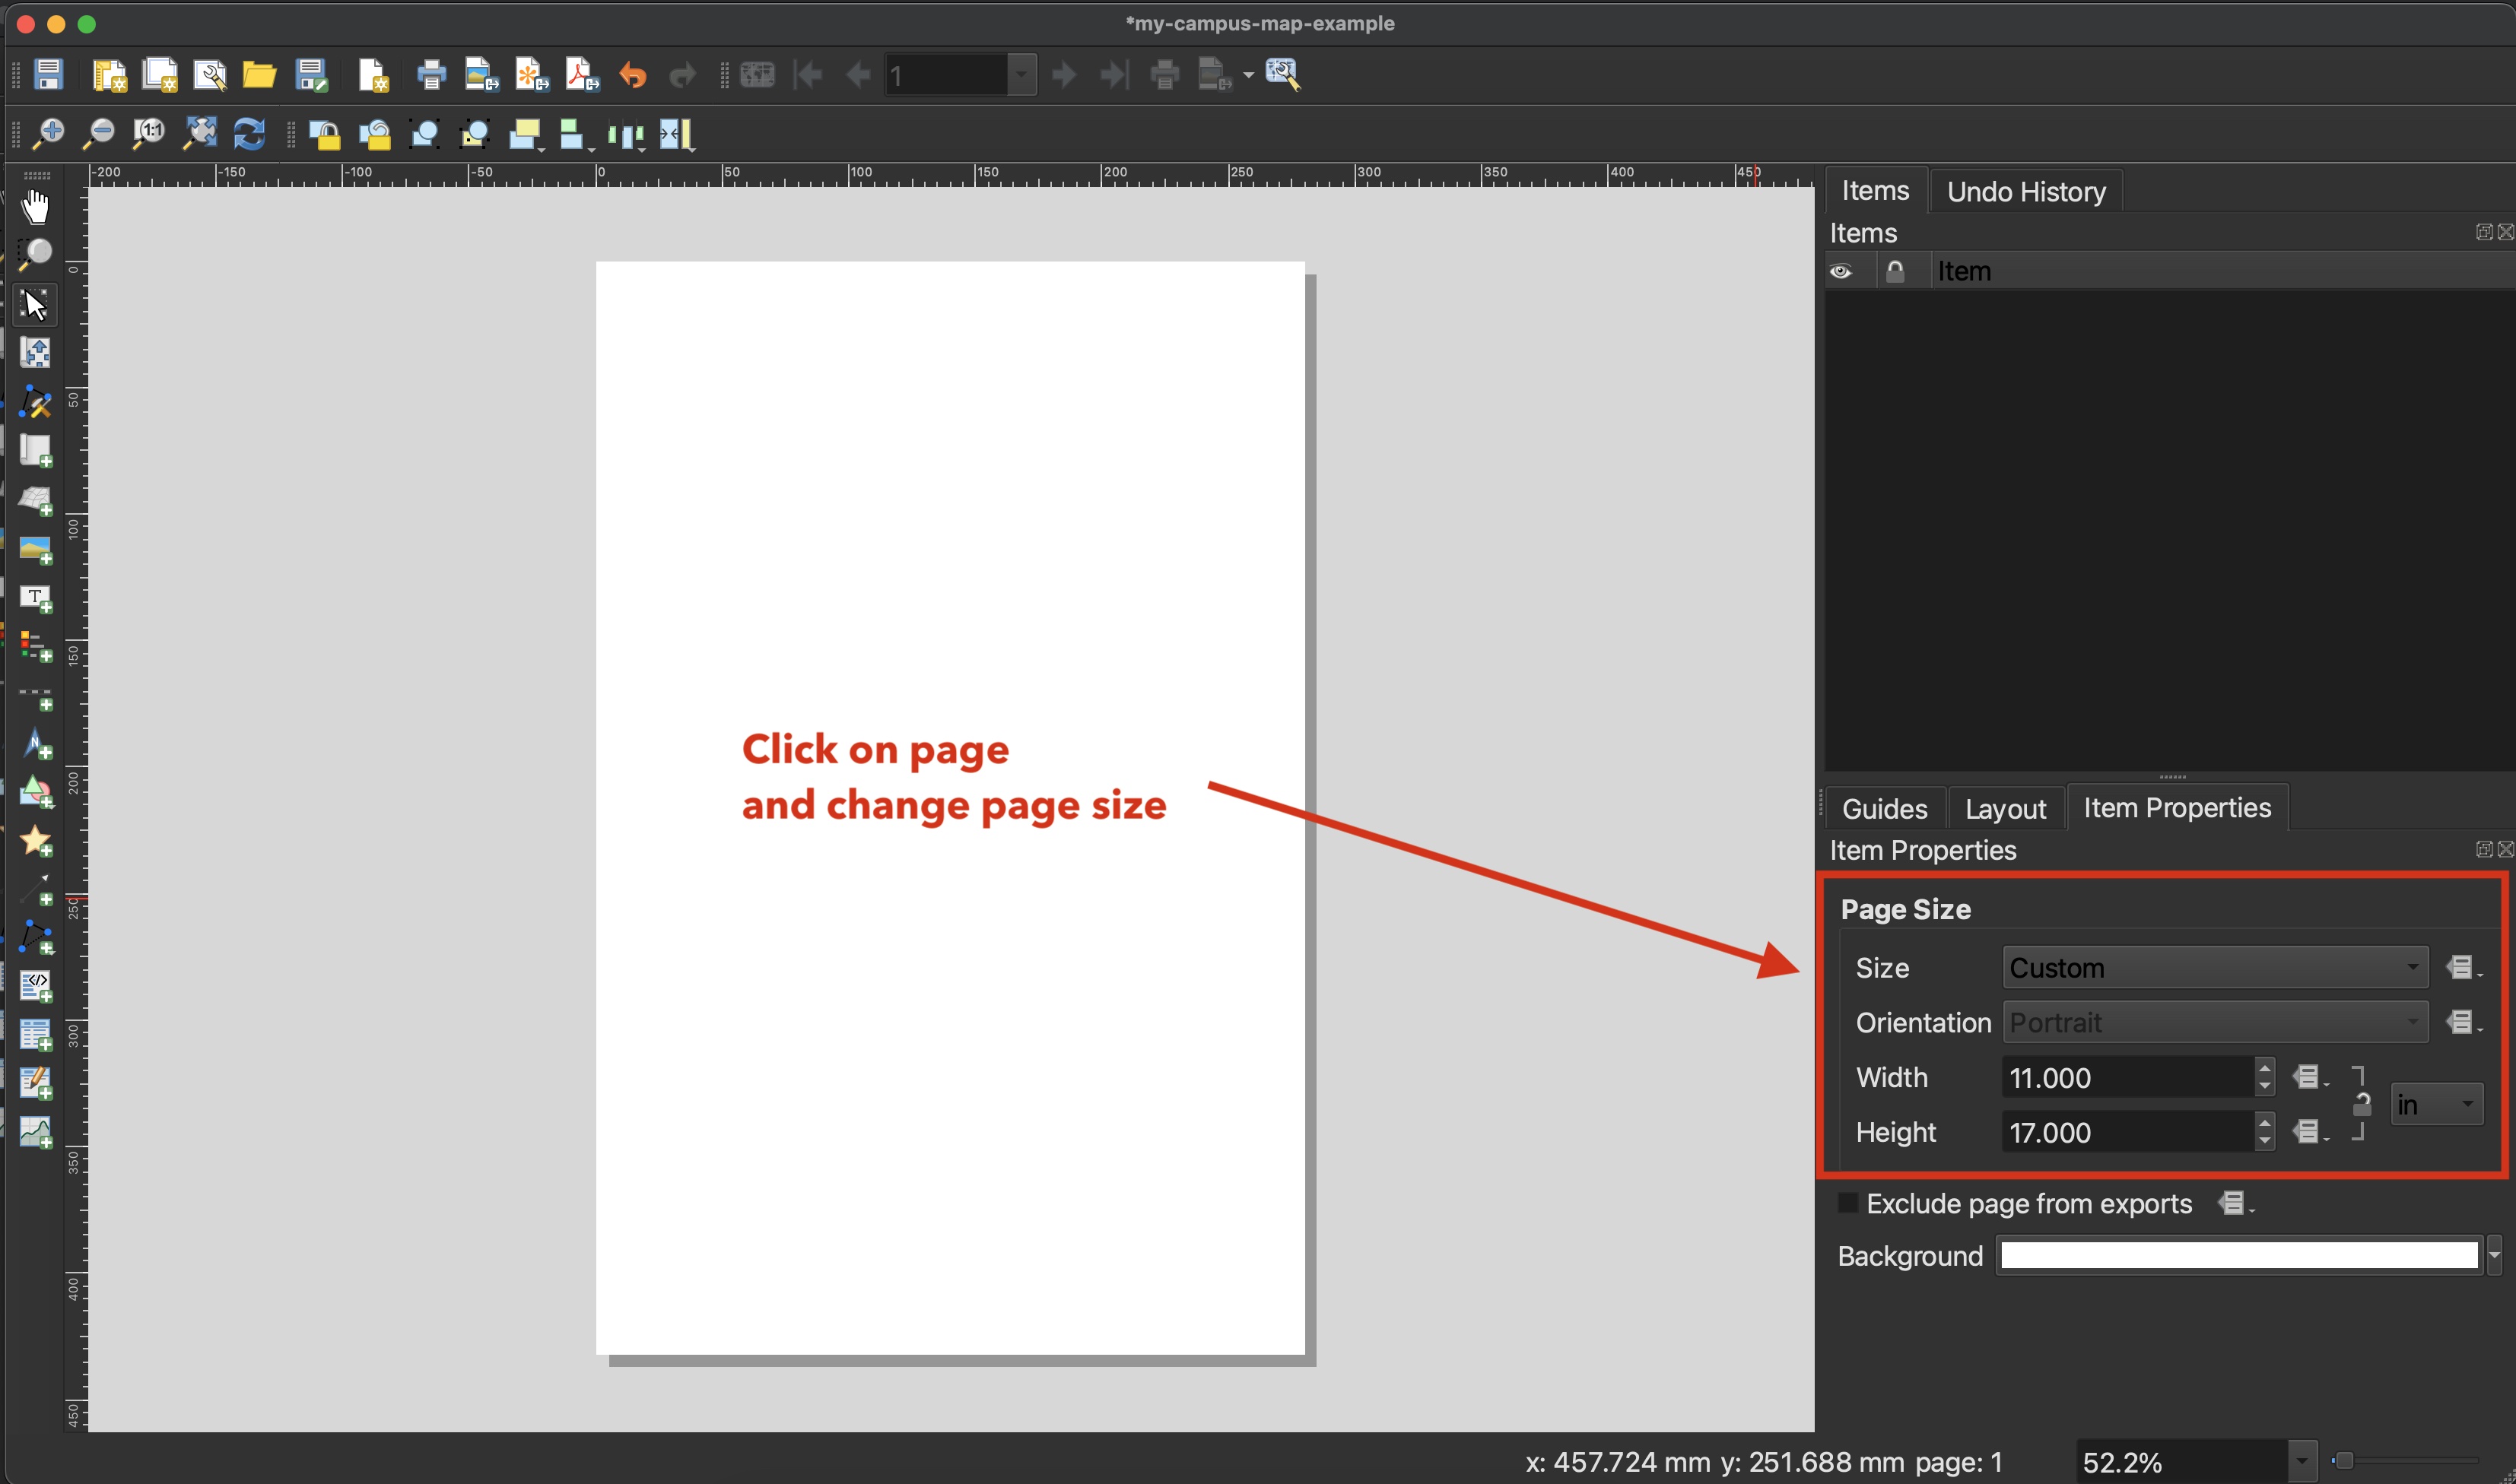Select the Add Arrow tool

click(x=36, y=890)
